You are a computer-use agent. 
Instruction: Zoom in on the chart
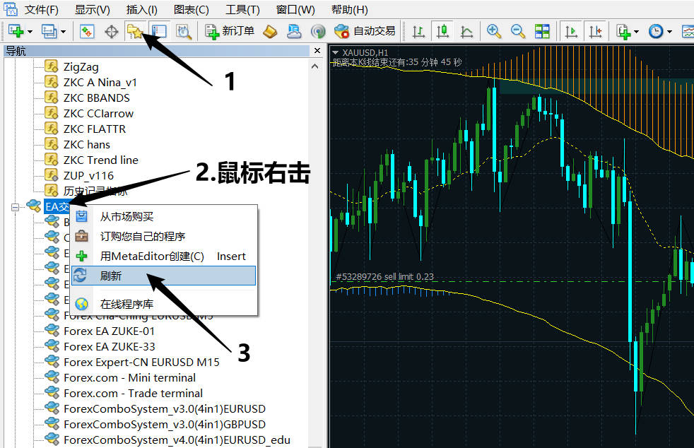(x=493, y=31)
